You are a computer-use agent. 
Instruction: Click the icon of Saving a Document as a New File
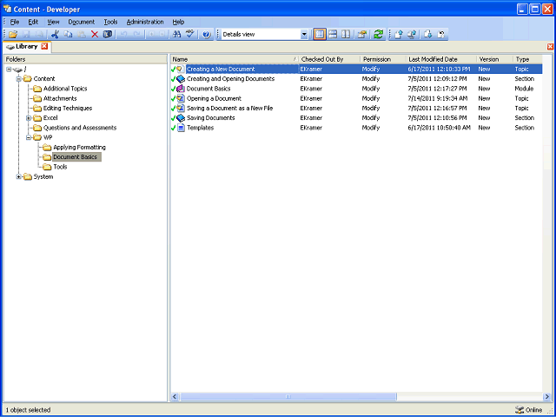click(181, 108)
